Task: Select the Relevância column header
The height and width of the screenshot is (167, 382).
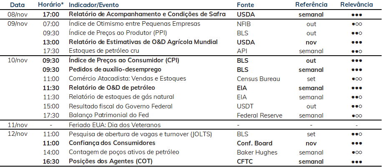Action: click(357, 5)
